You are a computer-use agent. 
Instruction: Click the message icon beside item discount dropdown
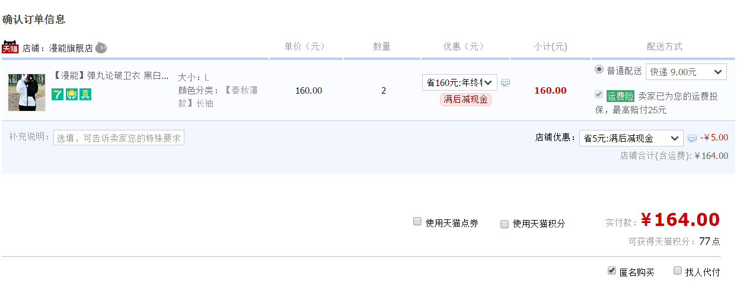[505, 82]
